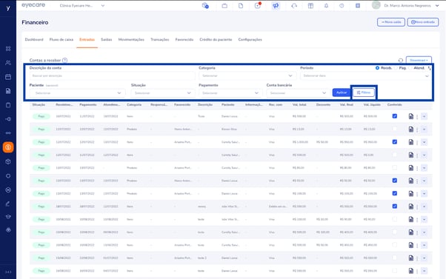The image size is (446, 279).
Task: Open the graduation cap icon in sidebar
Action: [8, 217]
